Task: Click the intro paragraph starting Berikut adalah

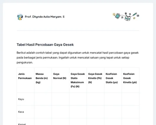Action: (x=78, y=58)
